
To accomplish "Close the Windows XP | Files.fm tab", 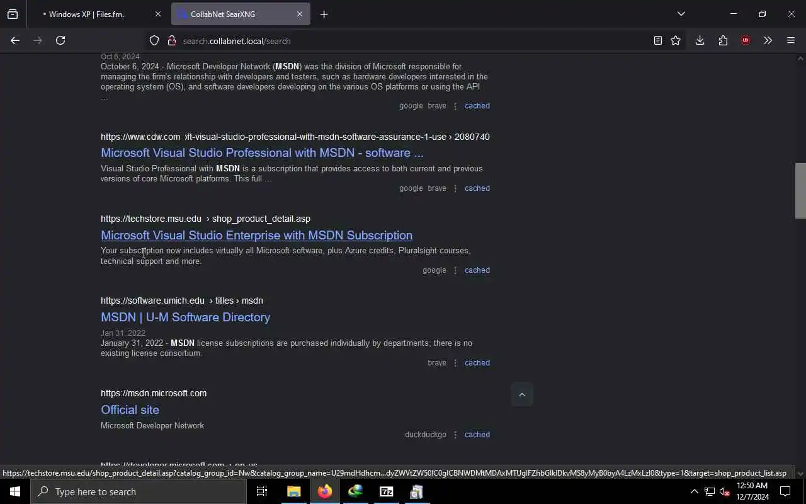I will point(157,14).
